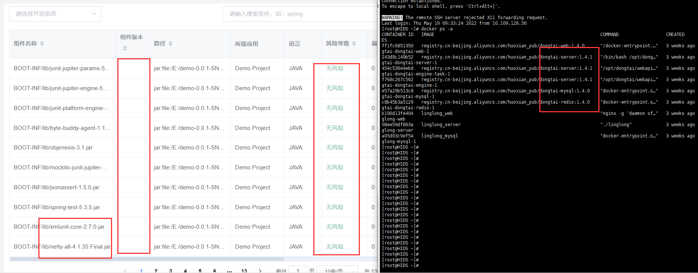Click the last [root@HIDS ~]# prompt line
The width and height of the screenshot is (698, 273).
coord(400,265)
